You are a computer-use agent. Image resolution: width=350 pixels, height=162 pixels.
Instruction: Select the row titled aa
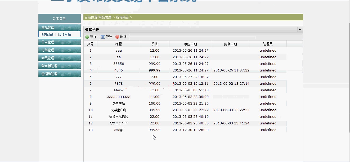pos(185,57)
